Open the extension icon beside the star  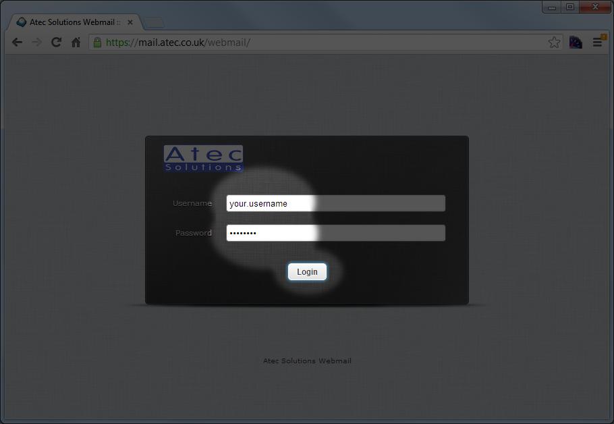[x=576, y=43]
